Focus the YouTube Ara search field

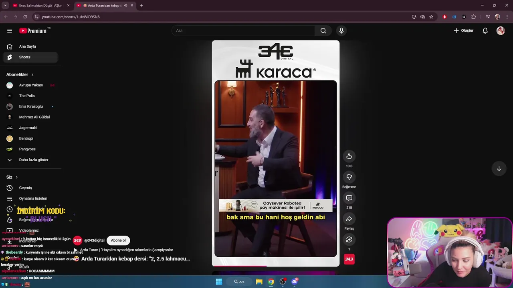click(x=243, y=31)
